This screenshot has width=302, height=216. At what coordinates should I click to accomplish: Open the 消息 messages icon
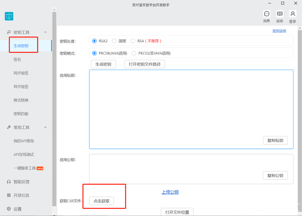pos(267,14)
